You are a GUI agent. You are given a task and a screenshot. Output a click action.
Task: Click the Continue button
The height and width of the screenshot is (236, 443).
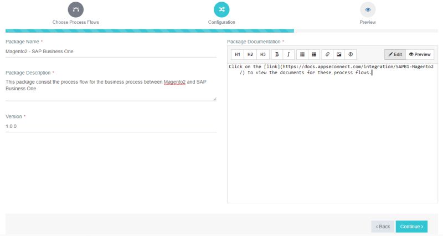coord(411,227)
